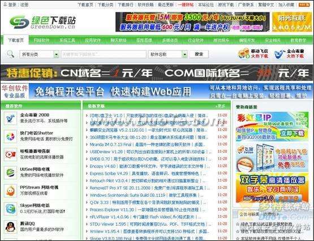Click the PPStream 网络电视 icon
Image resolution: width=314 pixels, height=241 pixels.
(x=10, y=191)
